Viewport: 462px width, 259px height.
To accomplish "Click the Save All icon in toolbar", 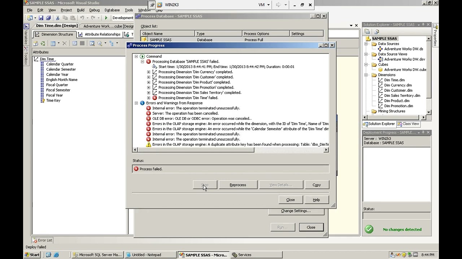I will coord(48,18).
